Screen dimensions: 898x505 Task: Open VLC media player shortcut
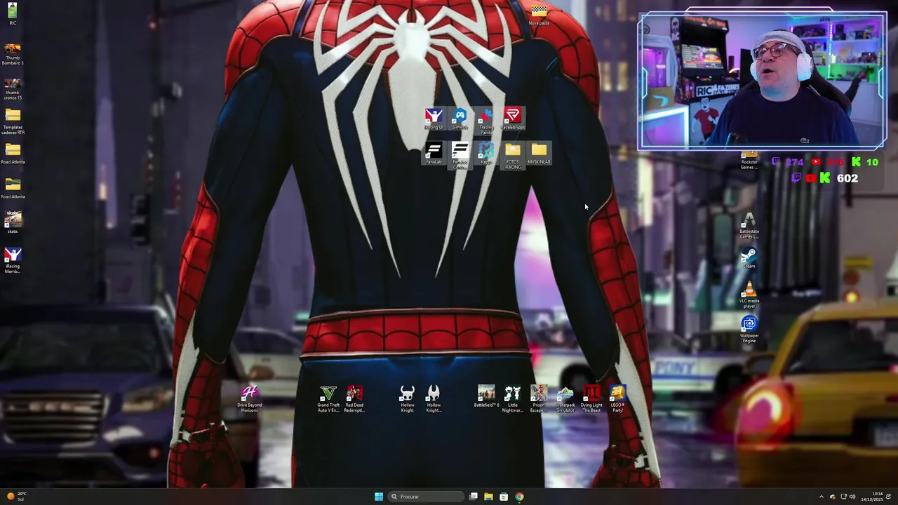(749, 295)
